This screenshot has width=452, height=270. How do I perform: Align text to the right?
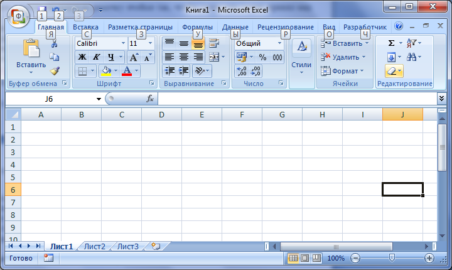pos(198,57)
